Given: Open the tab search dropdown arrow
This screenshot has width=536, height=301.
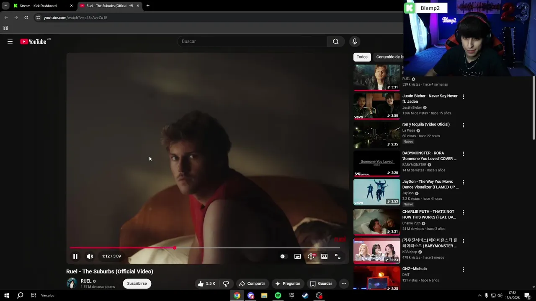Looking at the screenshot, I should tap(5, 6).
